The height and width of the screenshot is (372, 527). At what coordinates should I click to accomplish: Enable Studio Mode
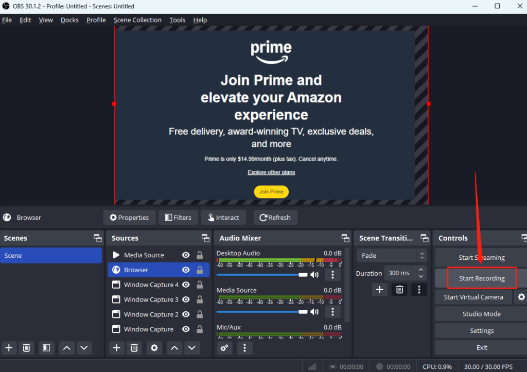tap(482, 314)
